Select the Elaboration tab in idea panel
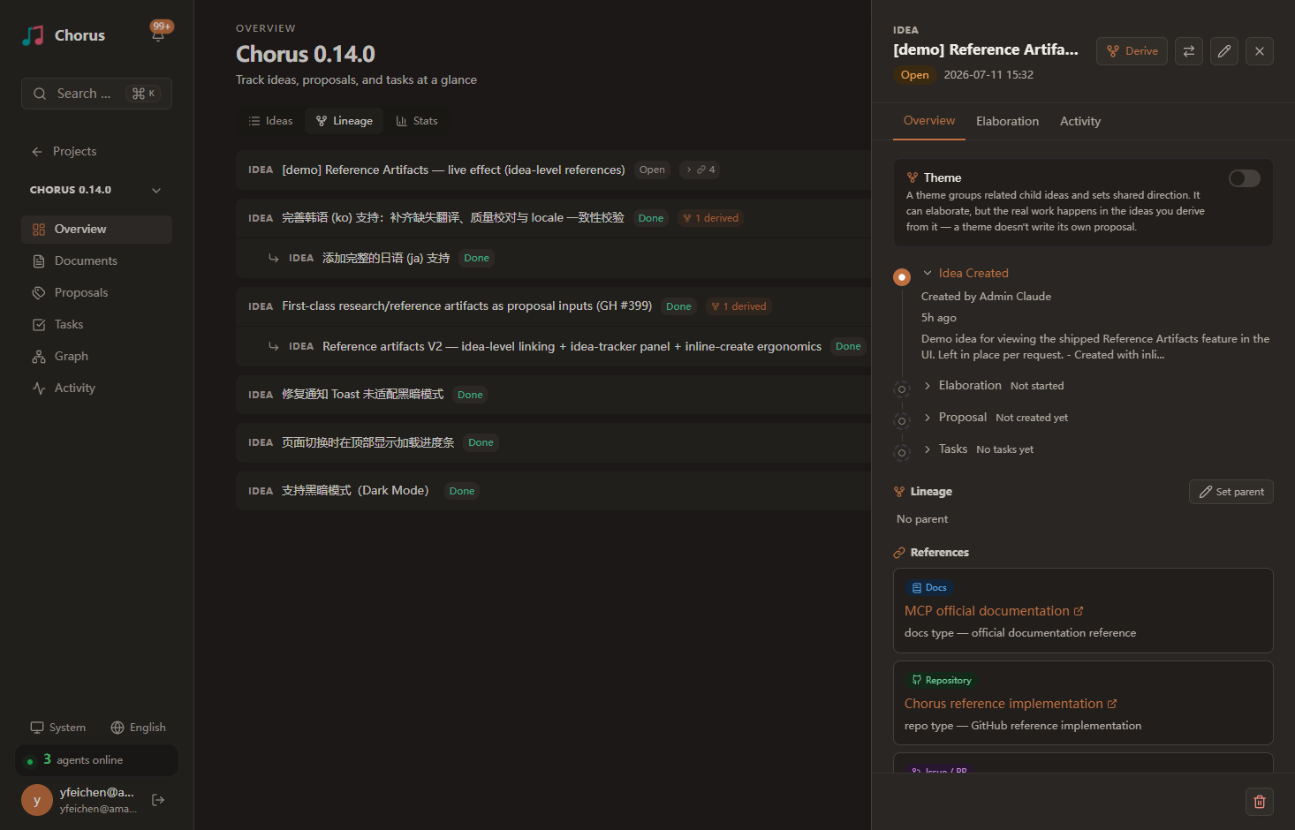This screenshot has width=1295, height=830. pos(1007,121)
